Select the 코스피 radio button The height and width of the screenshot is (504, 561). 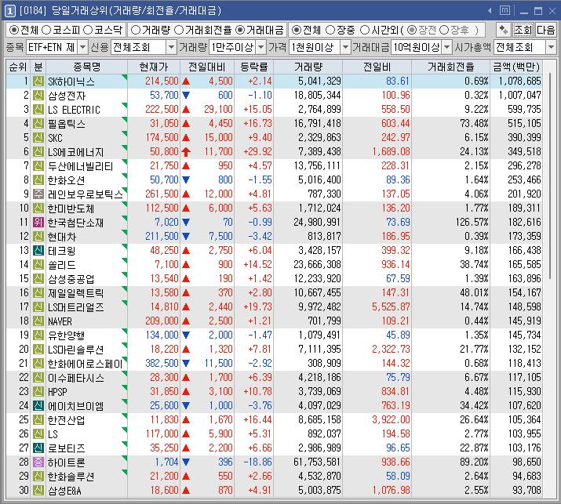[46, 30]
